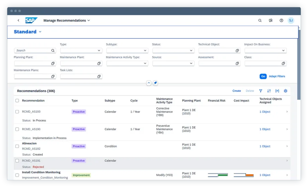Image resolution: width=308 pixels, height=187 pixels.
Task: Click the Adapt Filters link
Action: pos(277,76)
